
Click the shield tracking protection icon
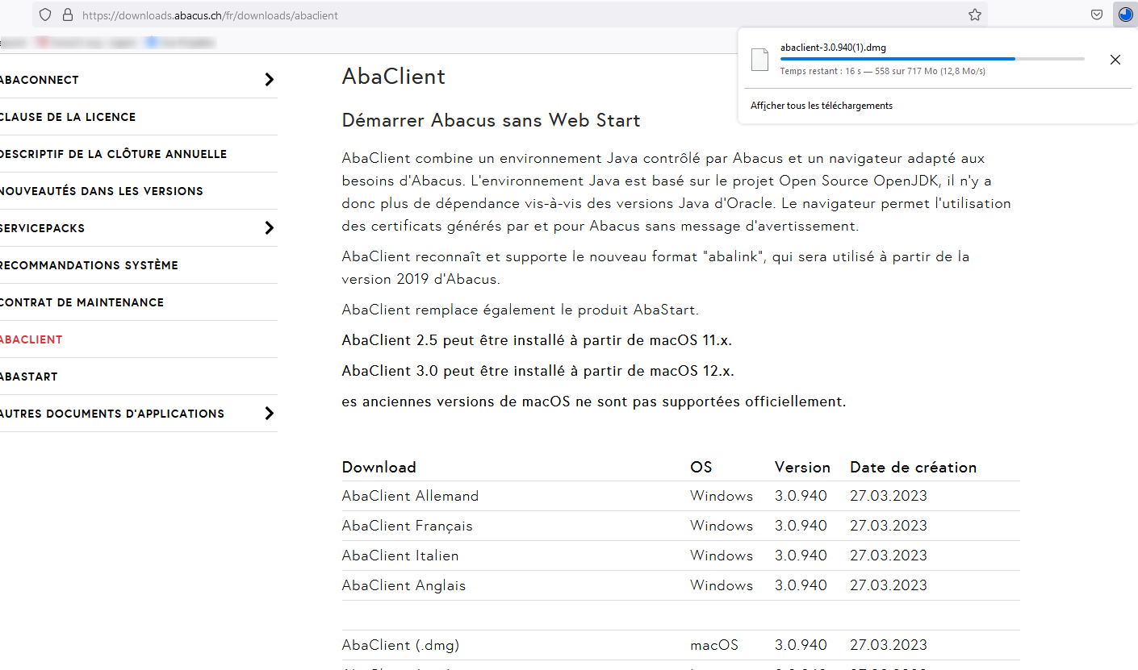pos(45,15)
